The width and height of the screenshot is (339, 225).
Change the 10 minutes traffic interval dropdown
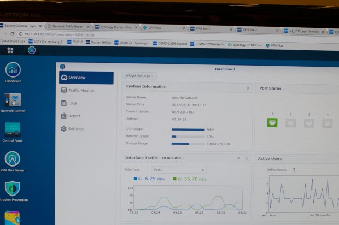169,158
